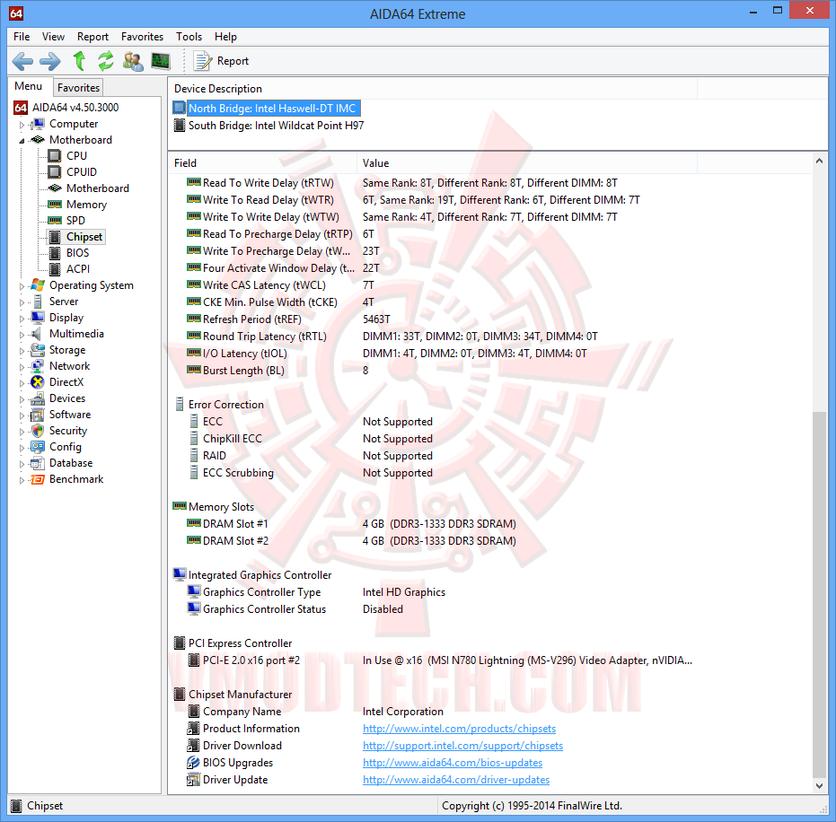The image size is (836, 822).
Task: Expand the Benchmark tree node
Action: pyautogui.click(x=22, y=480)
